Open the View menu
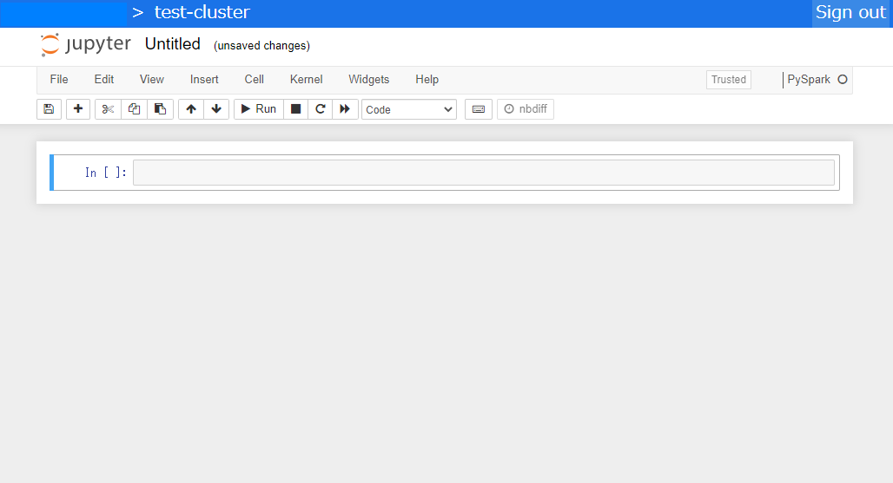This screenshot has height=483, width=893. pos(152,80)
